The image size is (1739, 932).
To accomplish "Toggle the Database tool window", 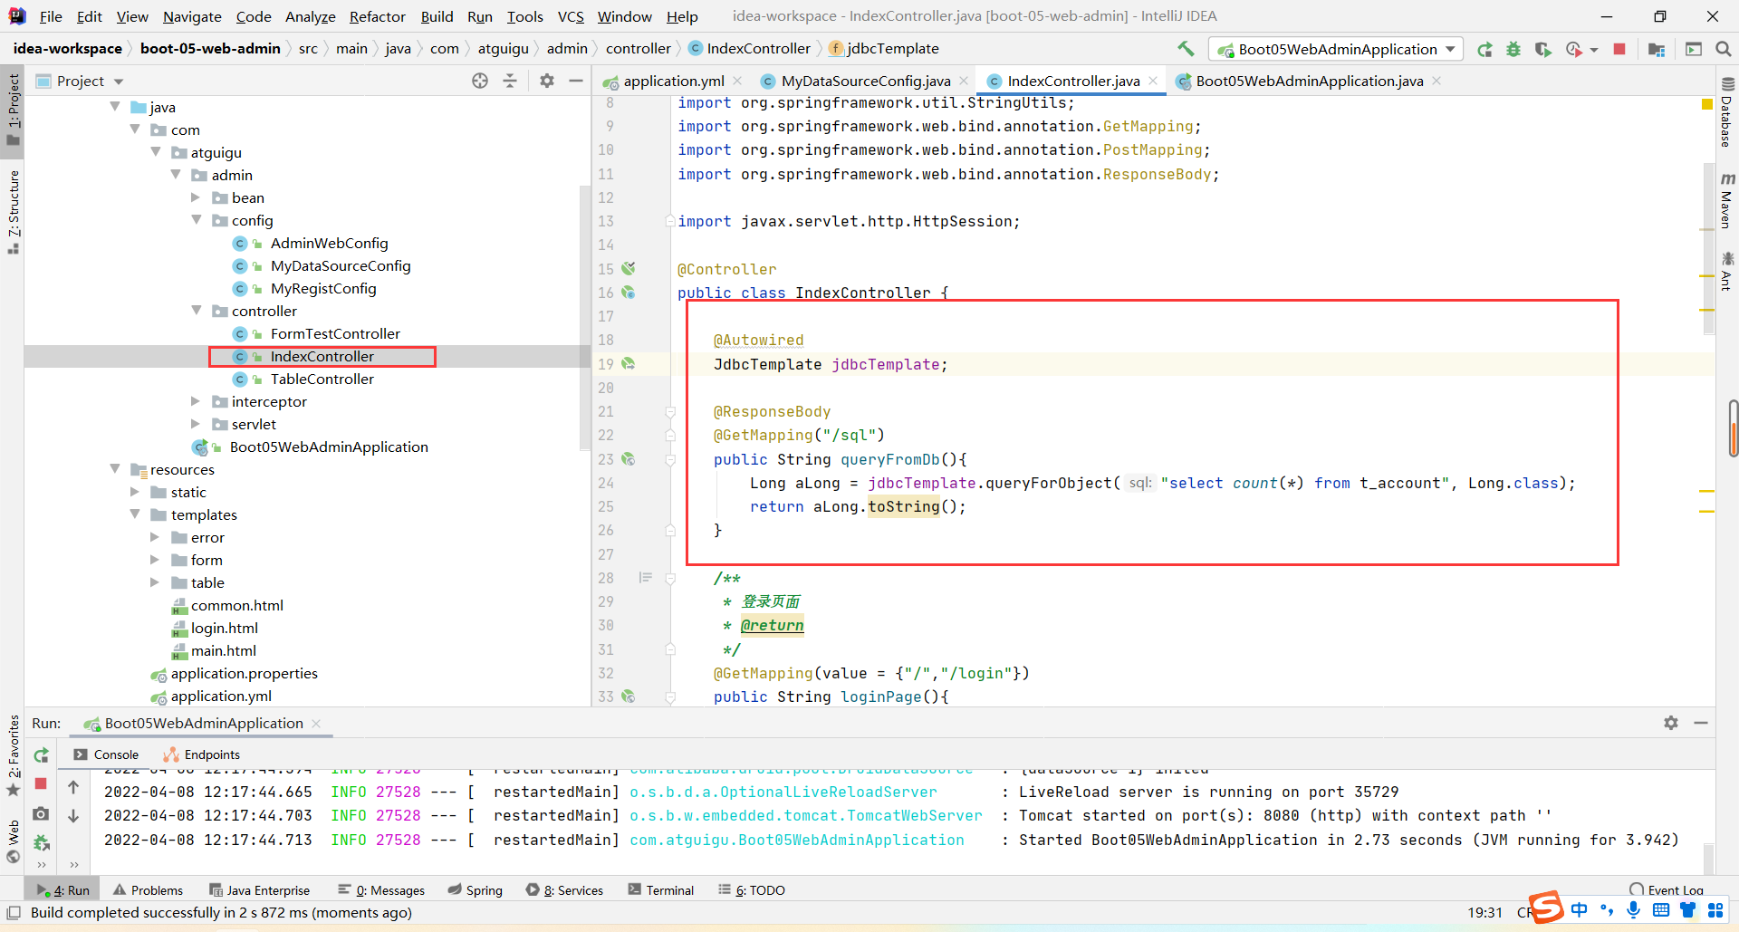I will click(1726, 113).
